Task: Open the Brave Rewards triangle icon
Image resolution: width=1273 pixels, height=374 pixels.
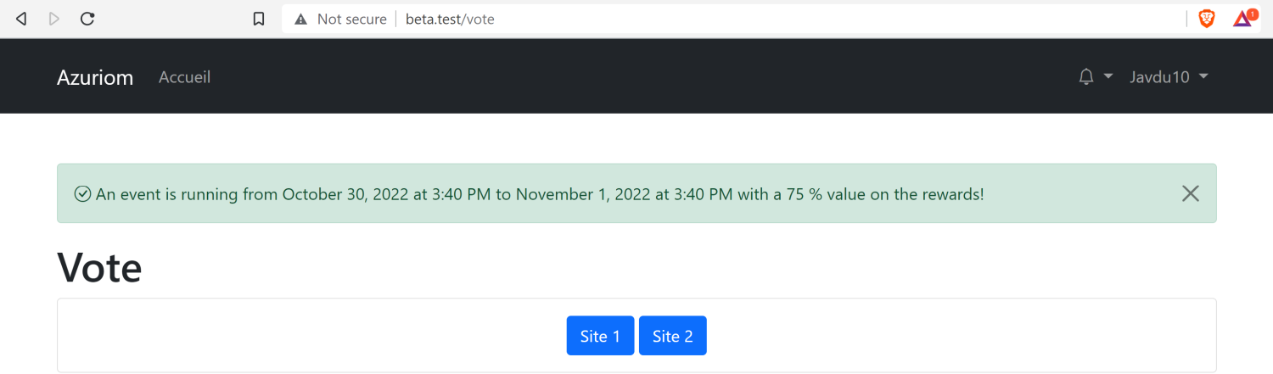Action: point(1244,19)
